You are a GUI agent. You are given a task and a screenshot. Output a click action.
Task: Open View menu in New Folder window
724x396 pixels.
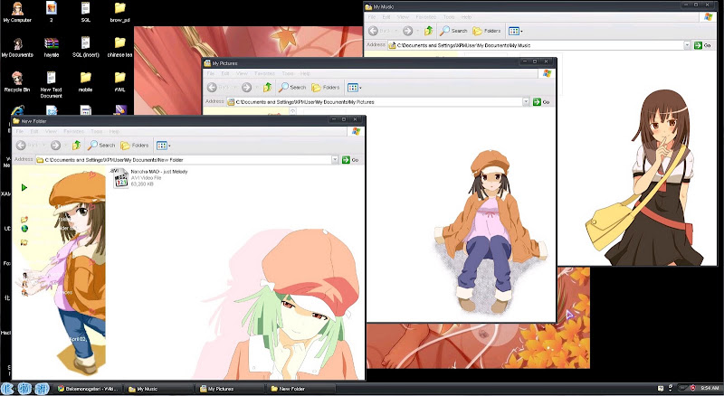click(x=51, y=131)
